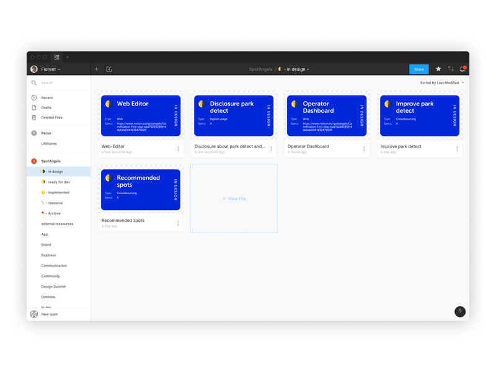Click the file browser grid tab icon
Viewport: 496px width, 372px height.
[56, 57]
